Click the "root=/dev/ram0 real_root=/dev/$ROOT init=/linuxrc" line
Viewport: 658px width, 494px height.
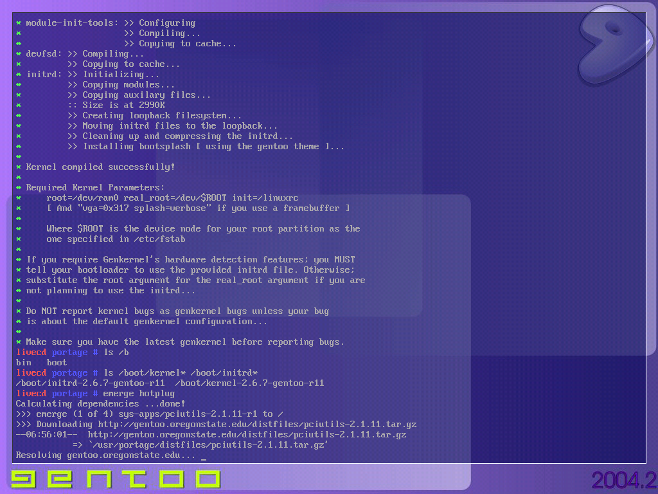point(172,198)
